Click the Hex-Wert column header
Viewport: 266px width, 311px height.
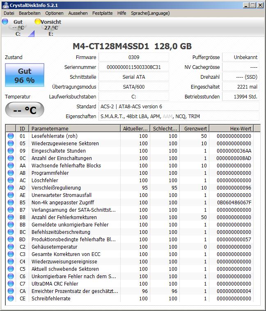point(232,128)
